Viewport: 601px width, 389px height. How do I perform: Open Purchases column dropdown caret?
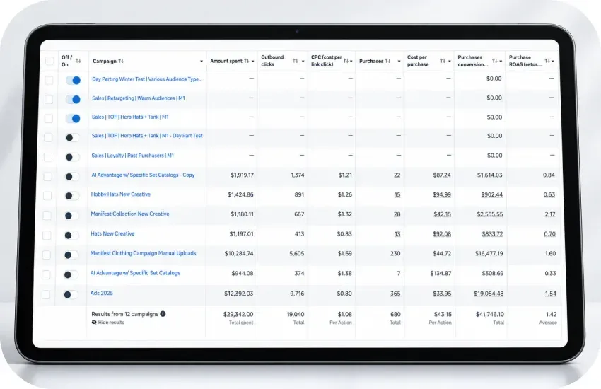click(x=399, y=62)
